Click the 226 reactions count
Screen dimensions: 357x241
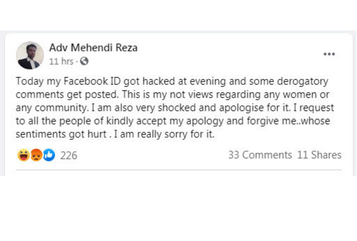coord(68,155)
